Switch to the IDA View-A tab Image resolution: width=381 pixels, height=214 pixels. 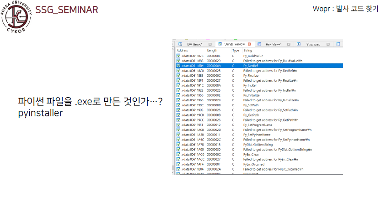click(195, 44)
